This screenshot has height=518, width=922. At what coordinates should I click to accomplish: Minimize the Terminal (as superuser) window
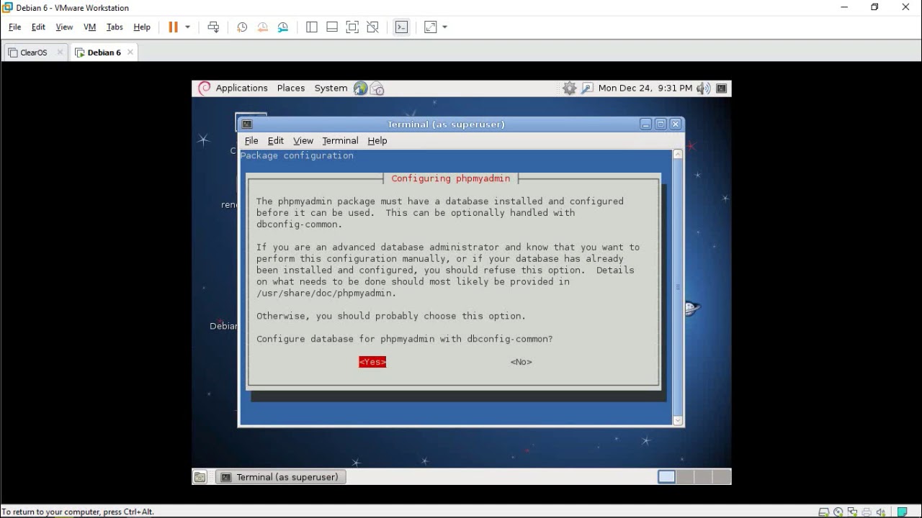(x=646, y=124)
